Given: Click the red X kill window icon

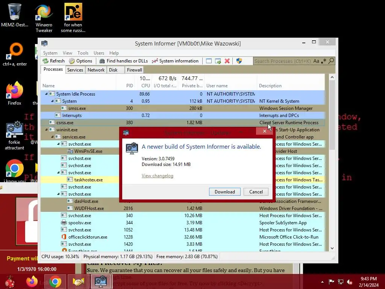Looking at the screenshot, I should (x=227, y=61).
